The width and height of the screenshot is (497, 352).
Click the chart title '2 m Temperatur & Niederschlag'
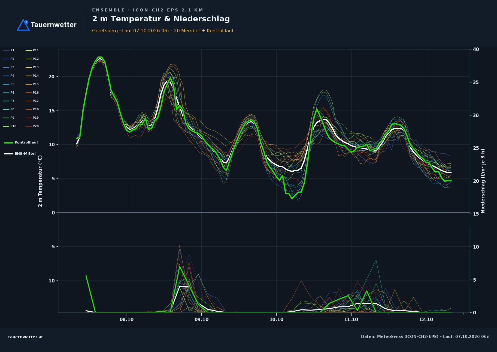tap(161, 19)
